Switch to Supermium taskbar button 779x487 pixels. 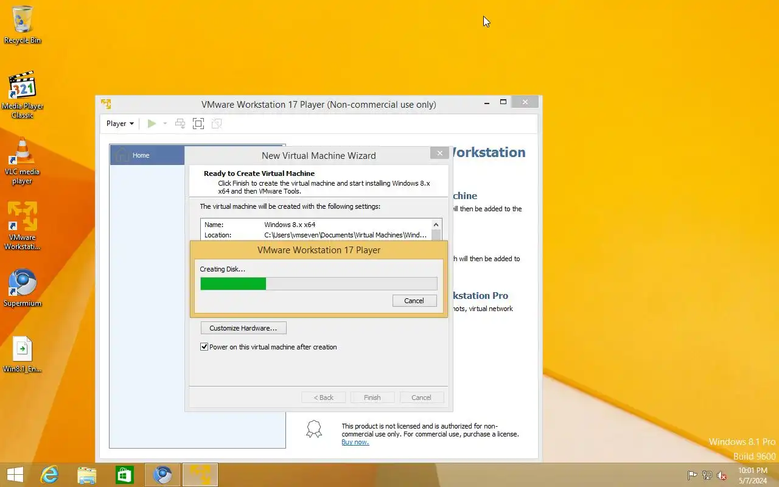(162, 475)
